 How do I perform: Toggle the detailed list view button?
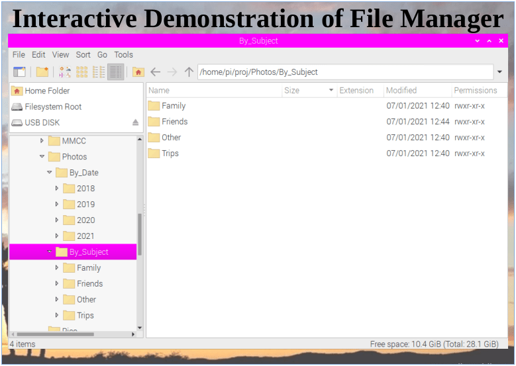[115, 72]
